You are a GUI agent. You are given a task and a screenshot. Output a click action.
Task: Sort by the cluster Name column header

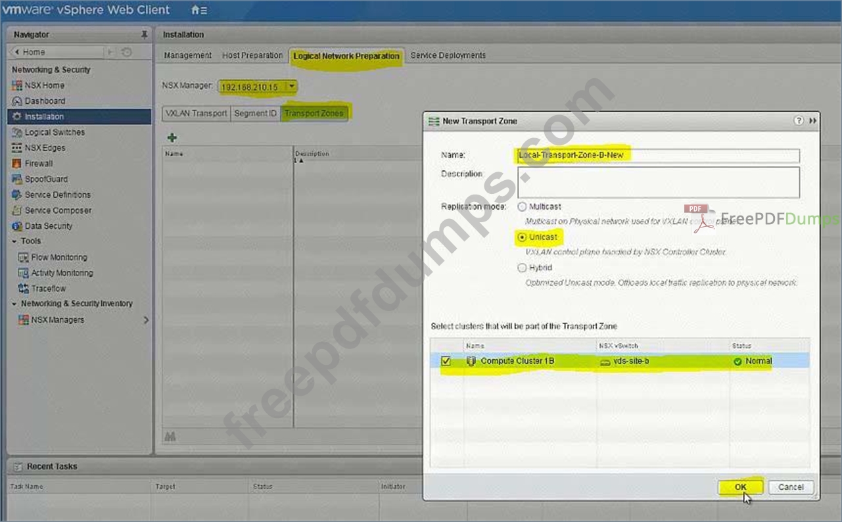[529, 345]
